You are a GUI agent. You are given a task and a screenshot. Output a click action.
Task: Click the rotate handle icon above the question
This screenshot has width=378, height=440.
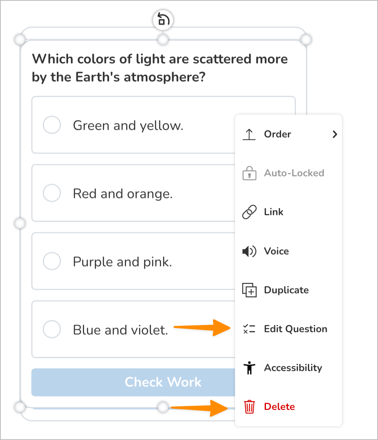(x=163, y=20)
